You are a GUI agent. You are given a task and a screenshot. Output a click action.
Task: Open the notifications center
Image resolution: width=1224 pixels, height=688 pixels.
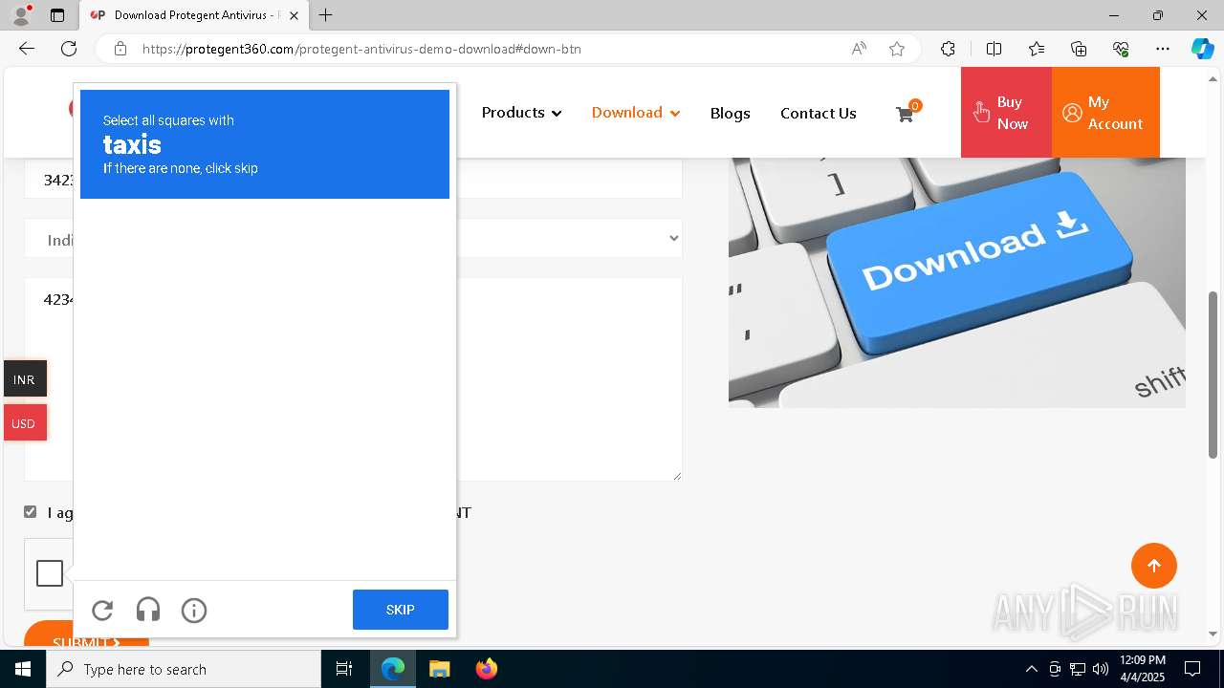tap(1192, 669)
